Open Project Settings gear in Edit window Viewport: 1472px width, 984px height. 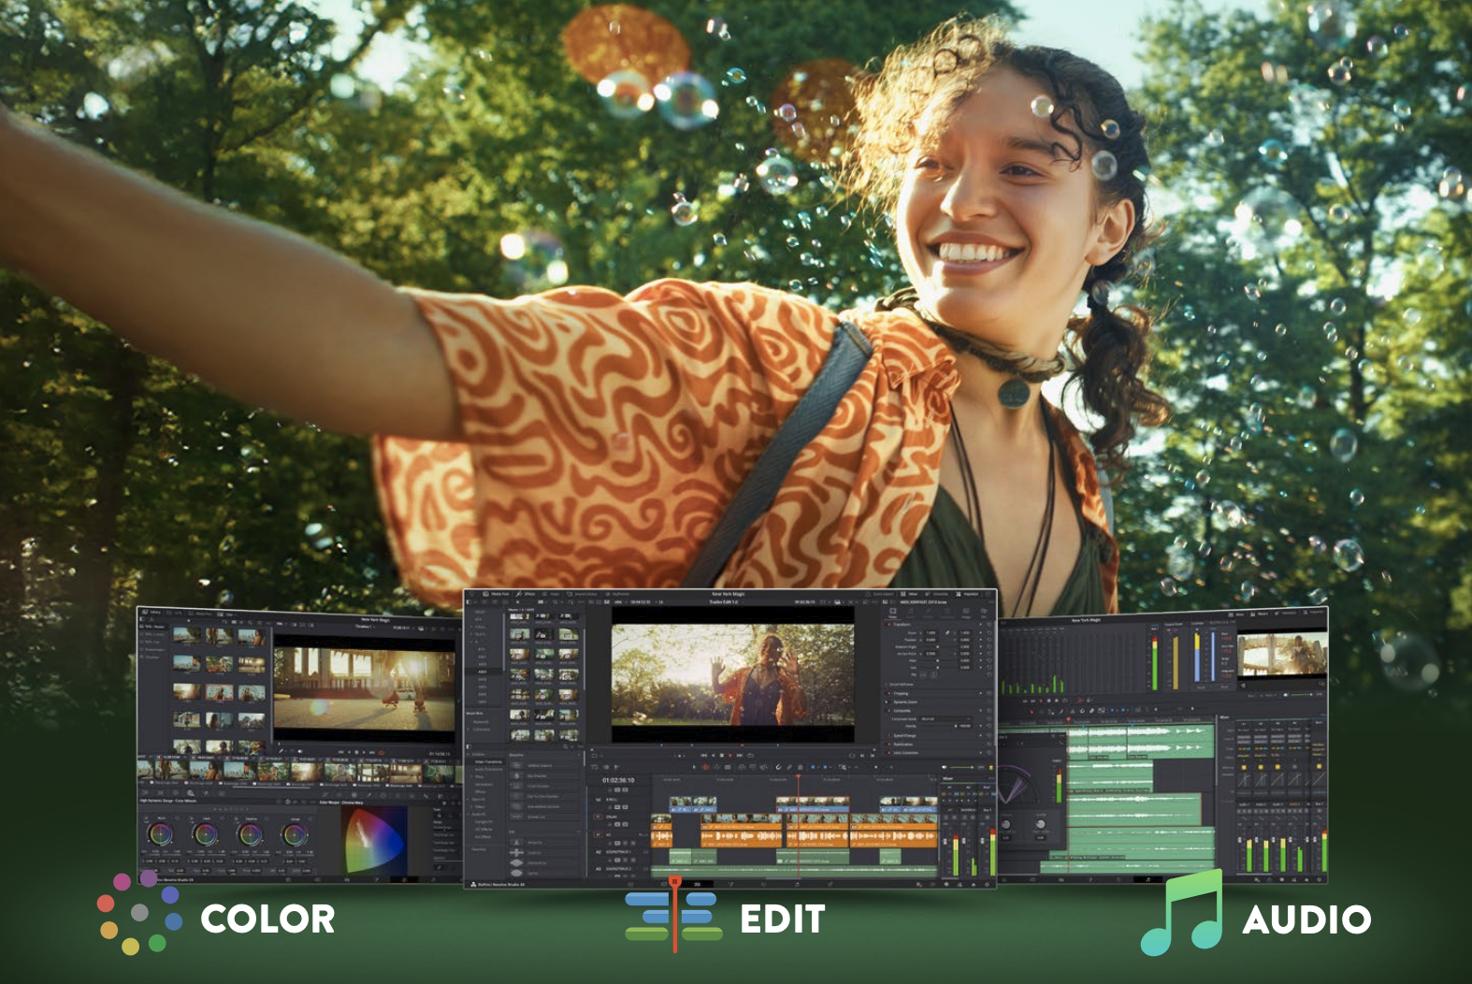pyautogui.click(x=987, y=884)
